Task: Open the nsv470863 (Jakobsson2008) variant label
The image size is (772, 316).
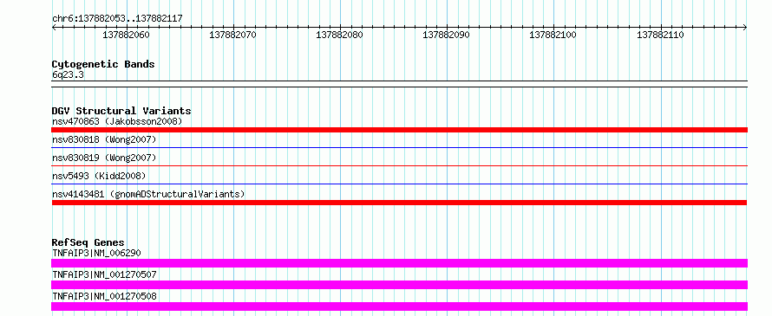Action: click(x=117, y=121)
